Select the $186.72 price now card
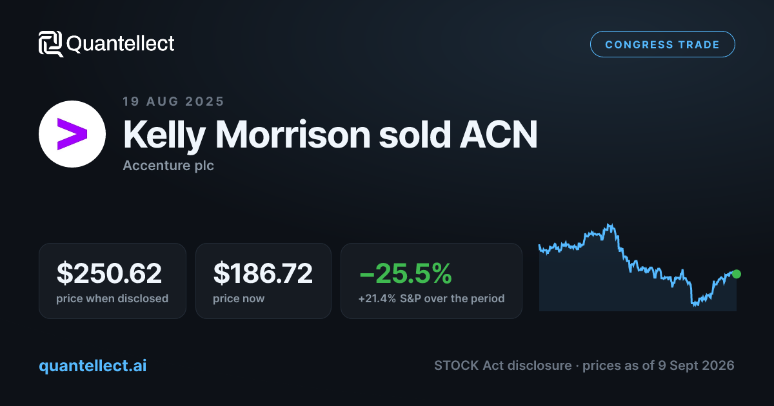The height and width of the screenshot is (406, 774). point(263,280)
